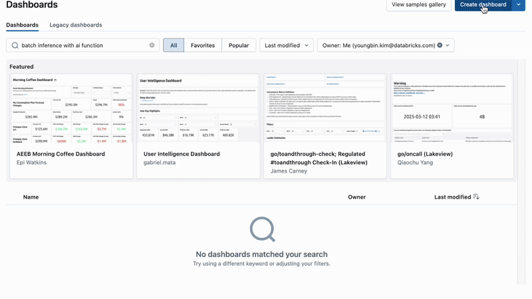Open go/toandthrough-check dashboard title link
The width and height of the screenshot is (532, 299).
(319, 158)
